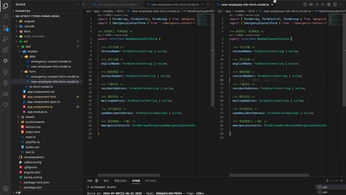The width and height of the screenshot is (346, 195).
Task: Select new-employee-info-form.model.ts in explorer
Action: tap(55, 82)
